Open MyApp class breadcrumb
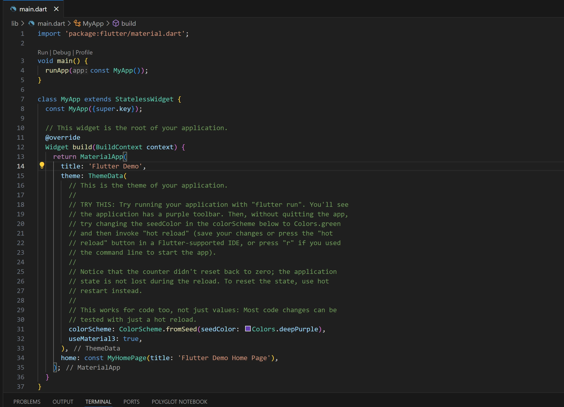 (93, 23)
